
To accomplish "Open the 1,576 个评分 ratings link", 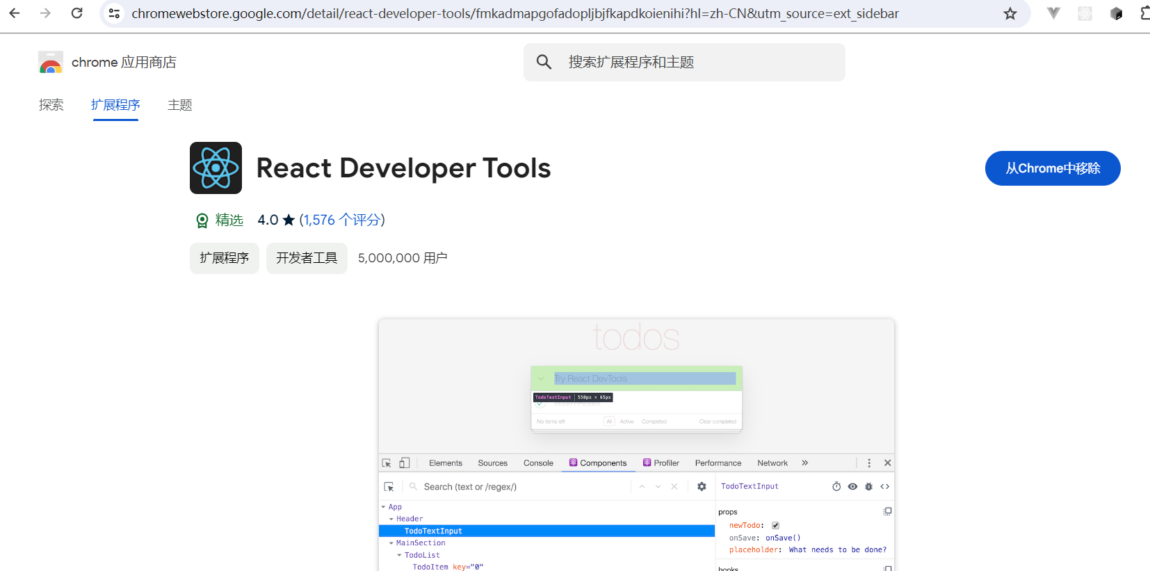I will coord(342,220).
